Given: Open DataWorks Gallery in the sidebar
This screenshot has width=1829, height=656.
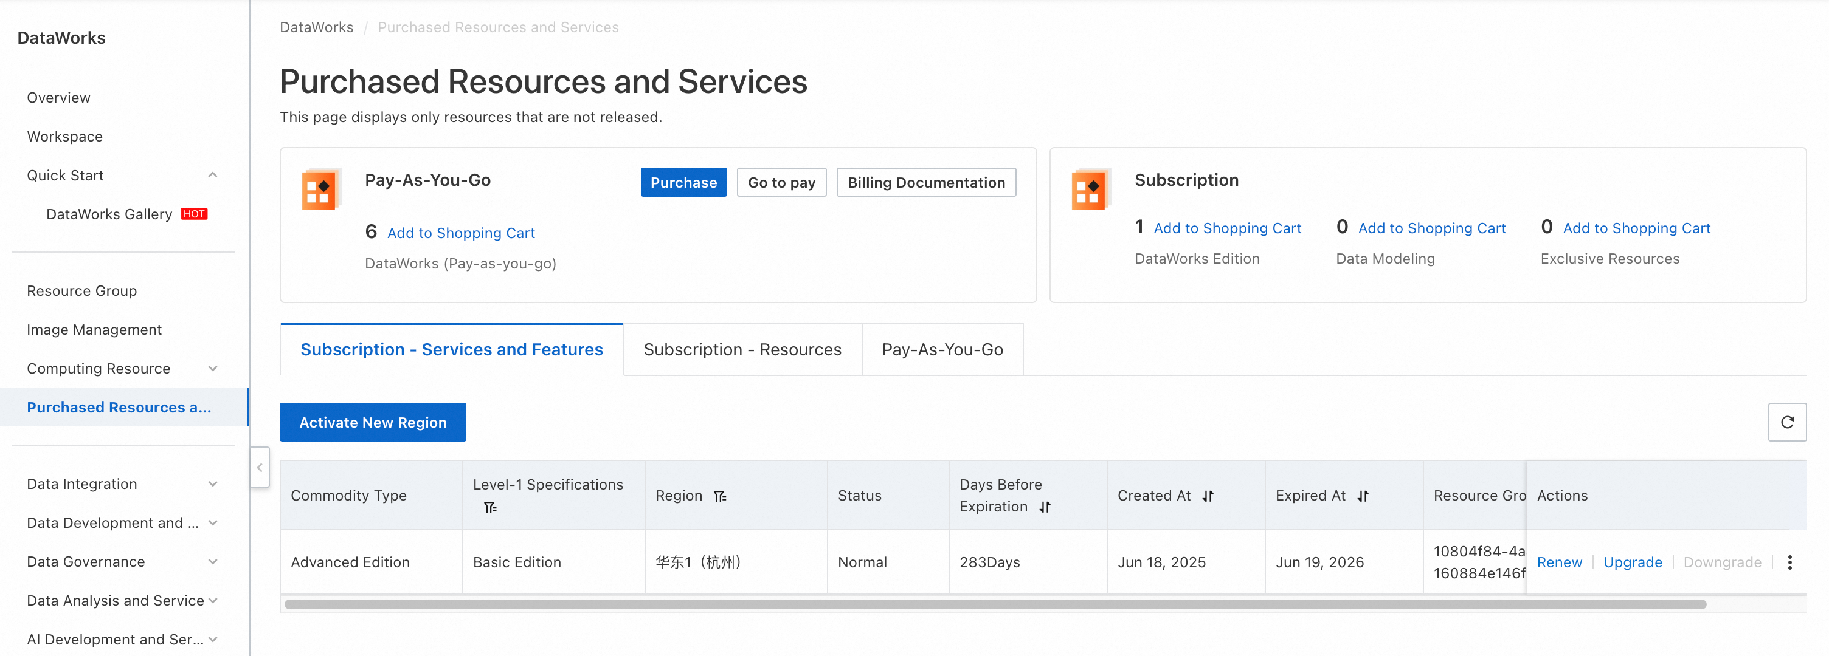Looking at the screenshot, I should click(x=109, y=214).
